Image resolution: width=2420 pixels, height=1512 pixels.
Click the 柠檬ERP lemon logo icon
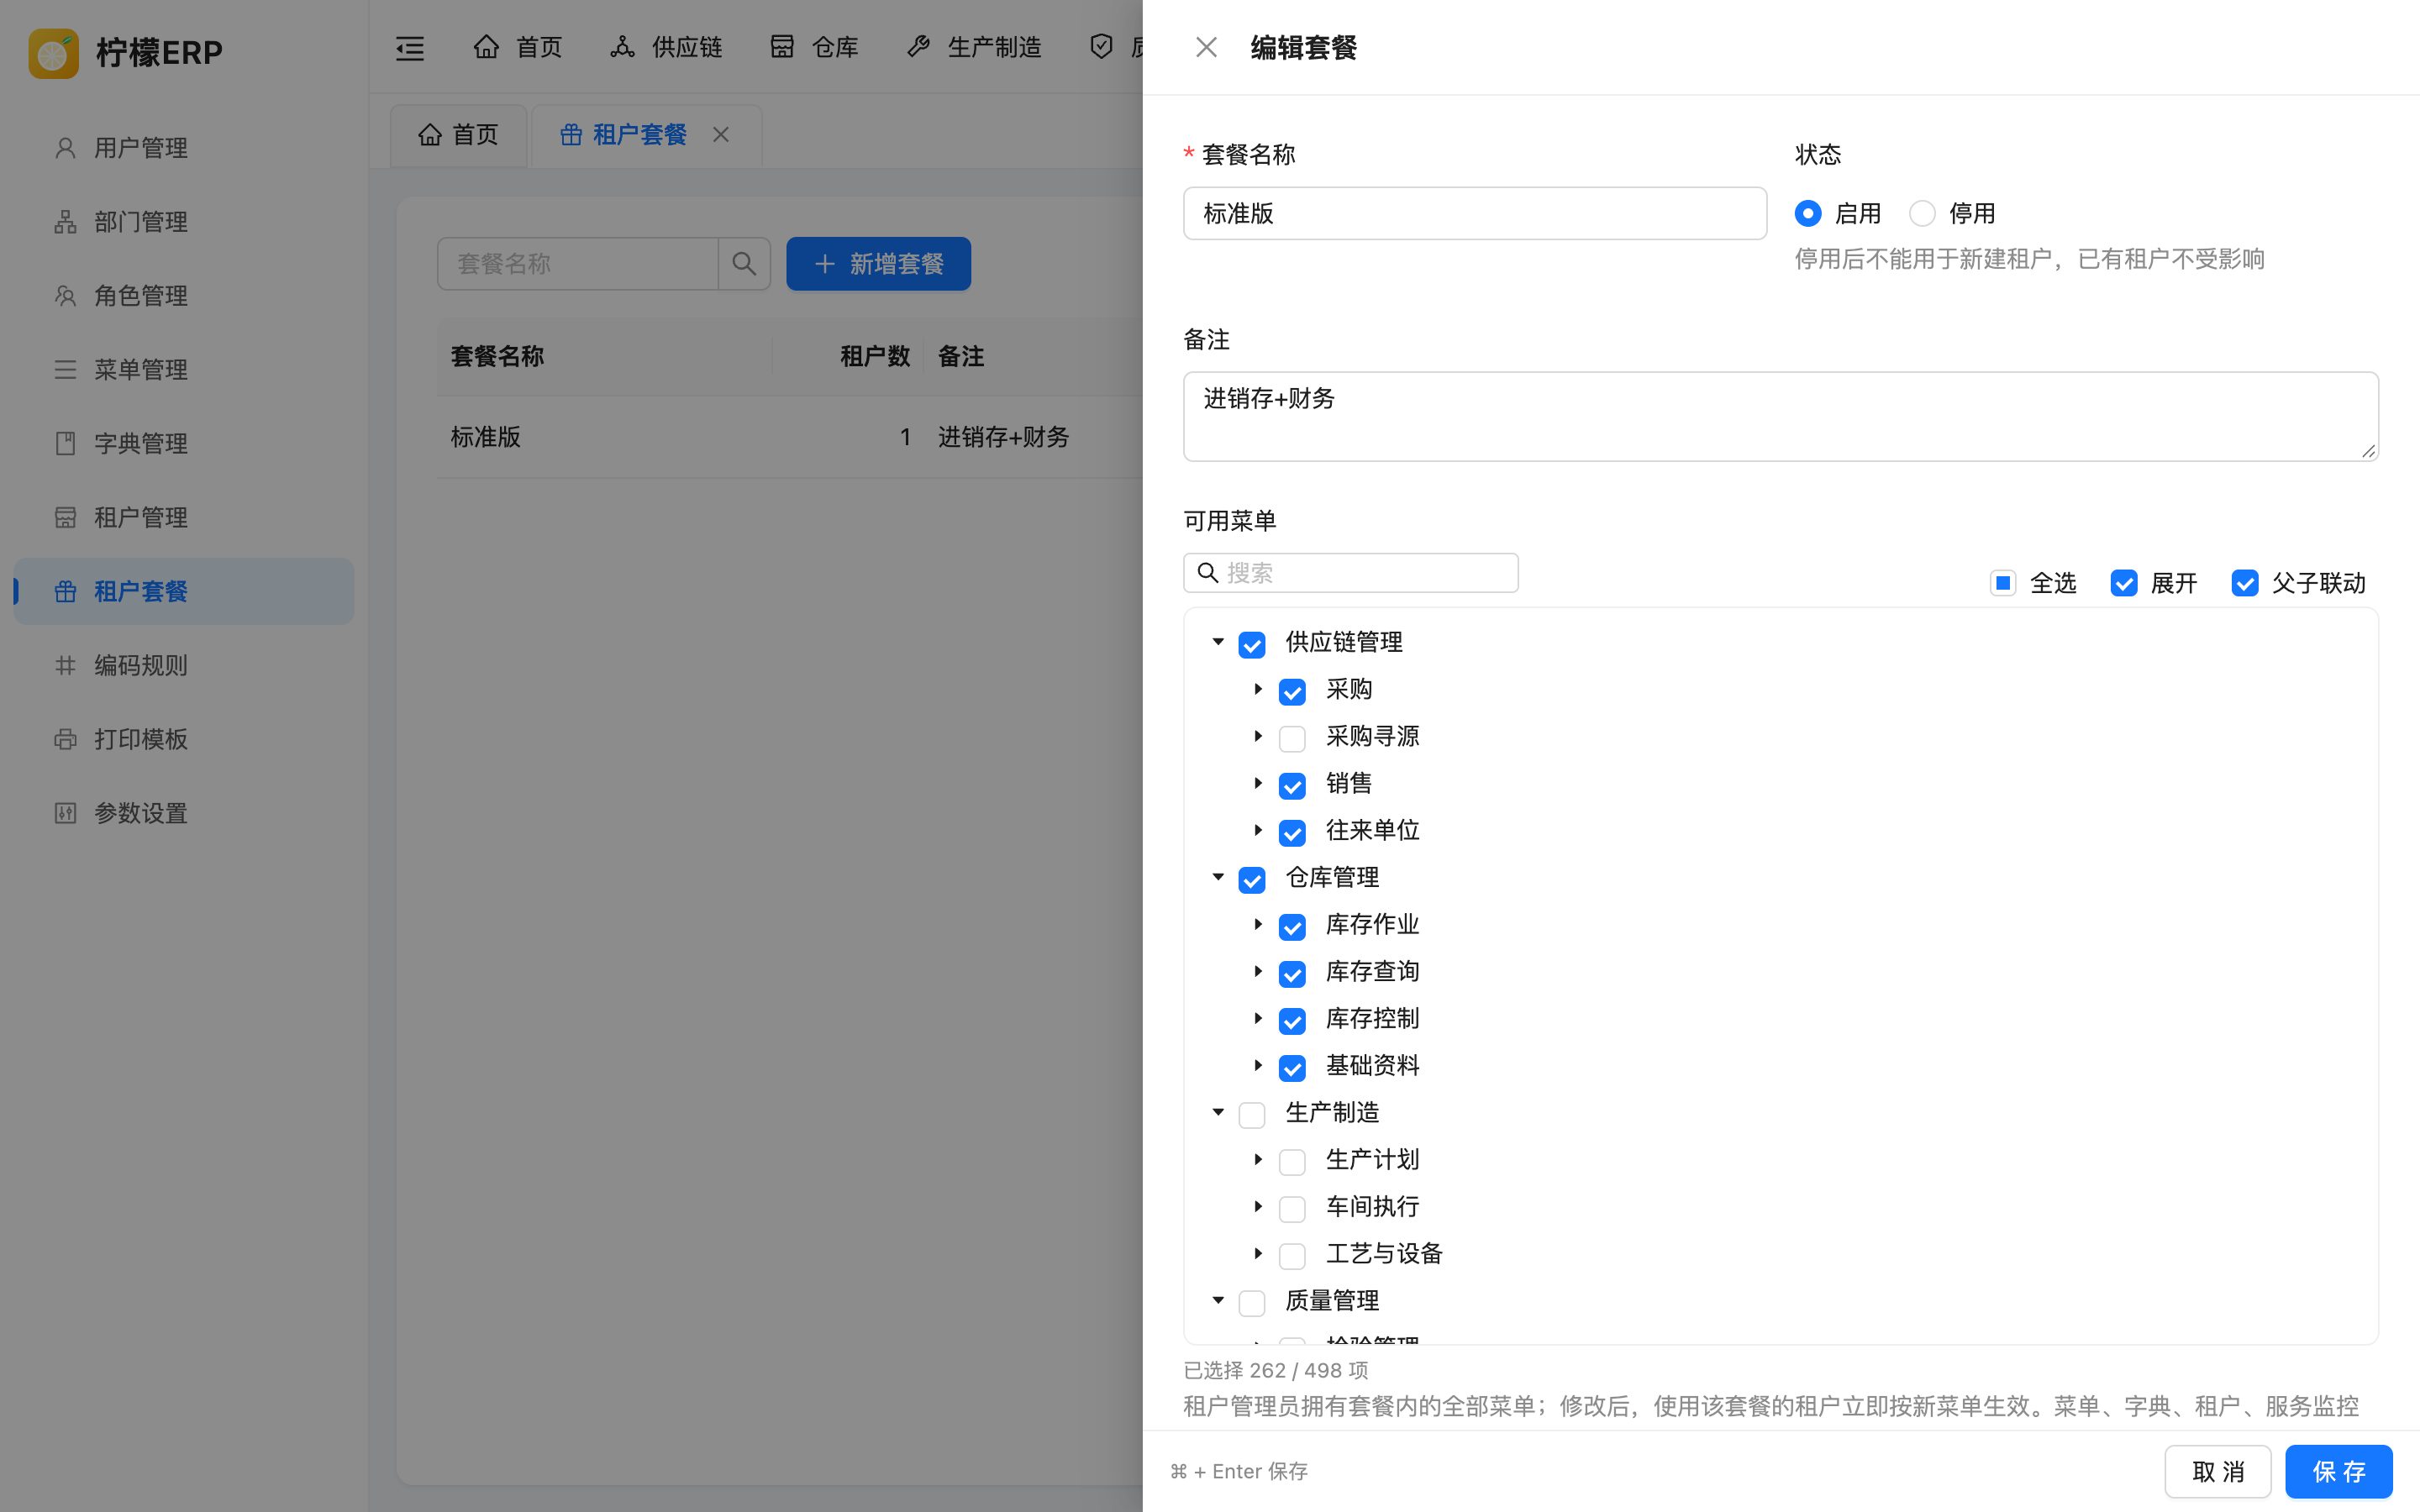54,53
